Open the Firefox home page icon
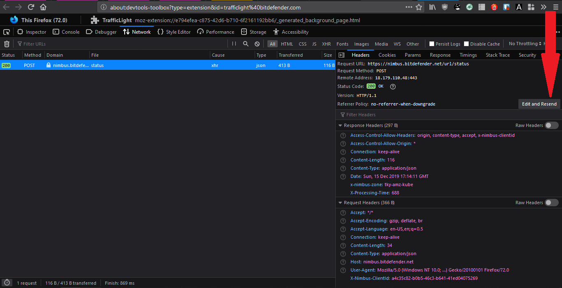 click(43, 7)
